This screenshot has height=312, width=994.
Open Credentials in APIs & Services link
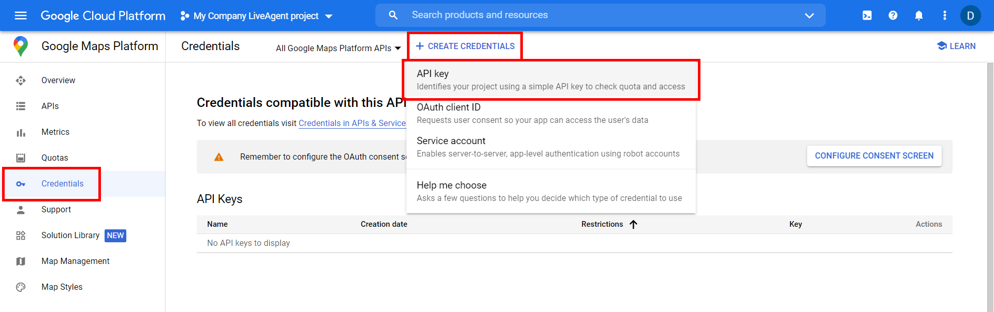(x=352, y=123)
